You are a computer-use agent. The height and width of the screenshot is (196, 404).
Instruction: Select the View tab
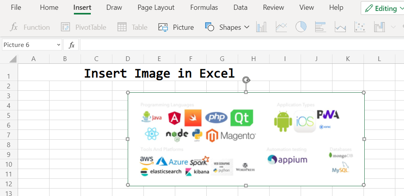307,8
